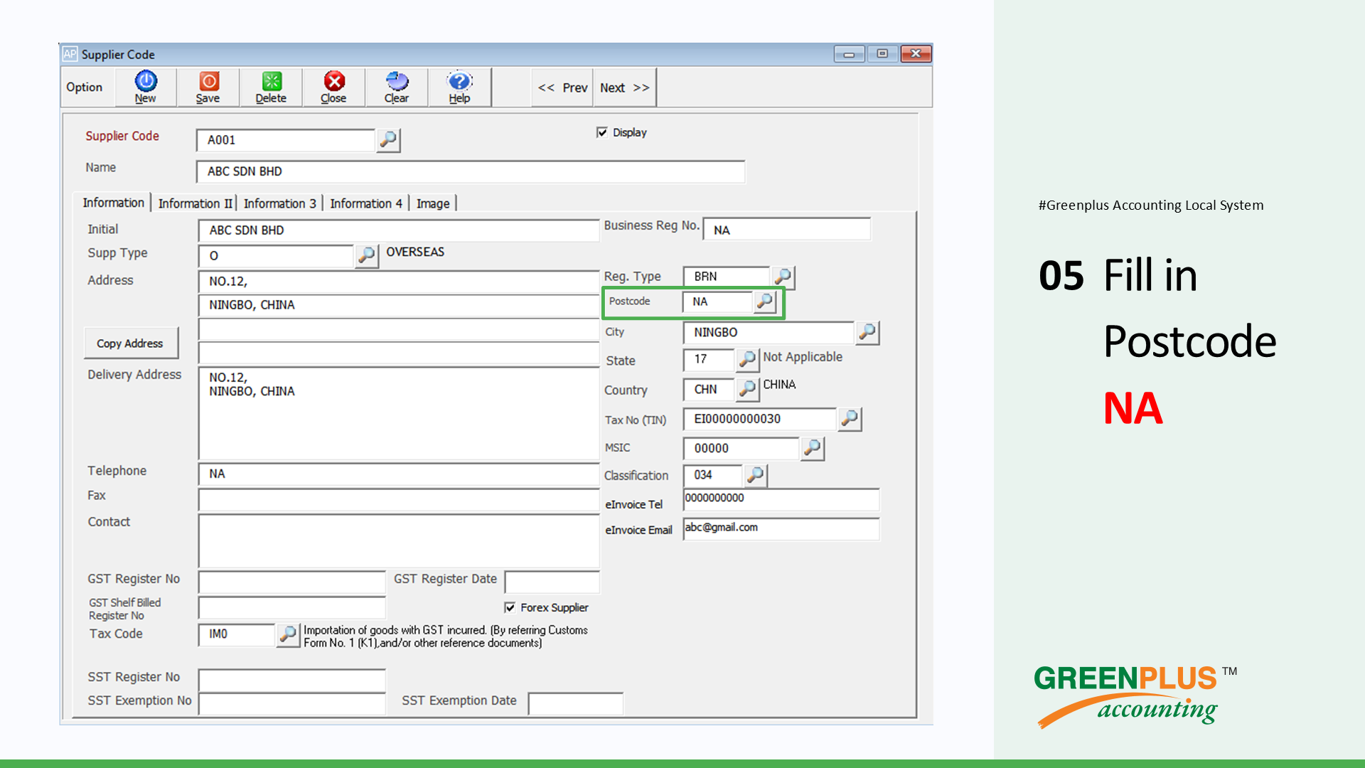Click the Supp Type field
This screenshot has width=1365, height=768.
click(276, 256)
